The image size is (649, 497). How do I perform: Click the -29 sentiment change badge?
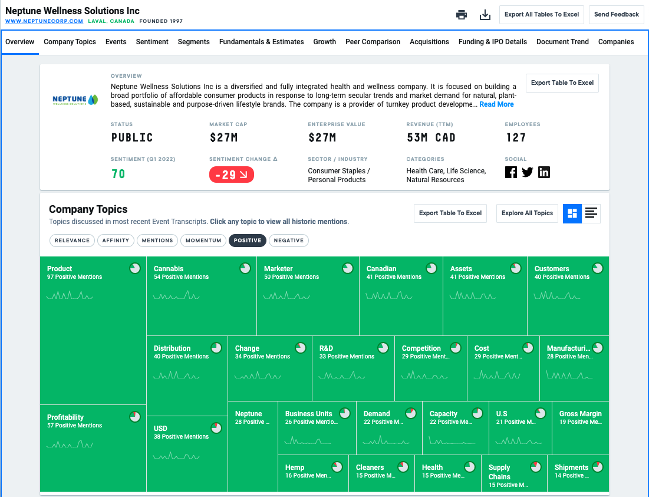pos(232,175)
